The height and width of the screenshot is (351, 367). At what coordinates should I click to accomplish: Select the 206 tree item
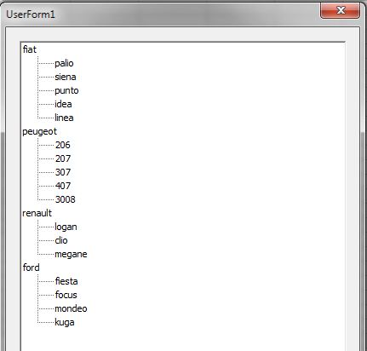63,145
